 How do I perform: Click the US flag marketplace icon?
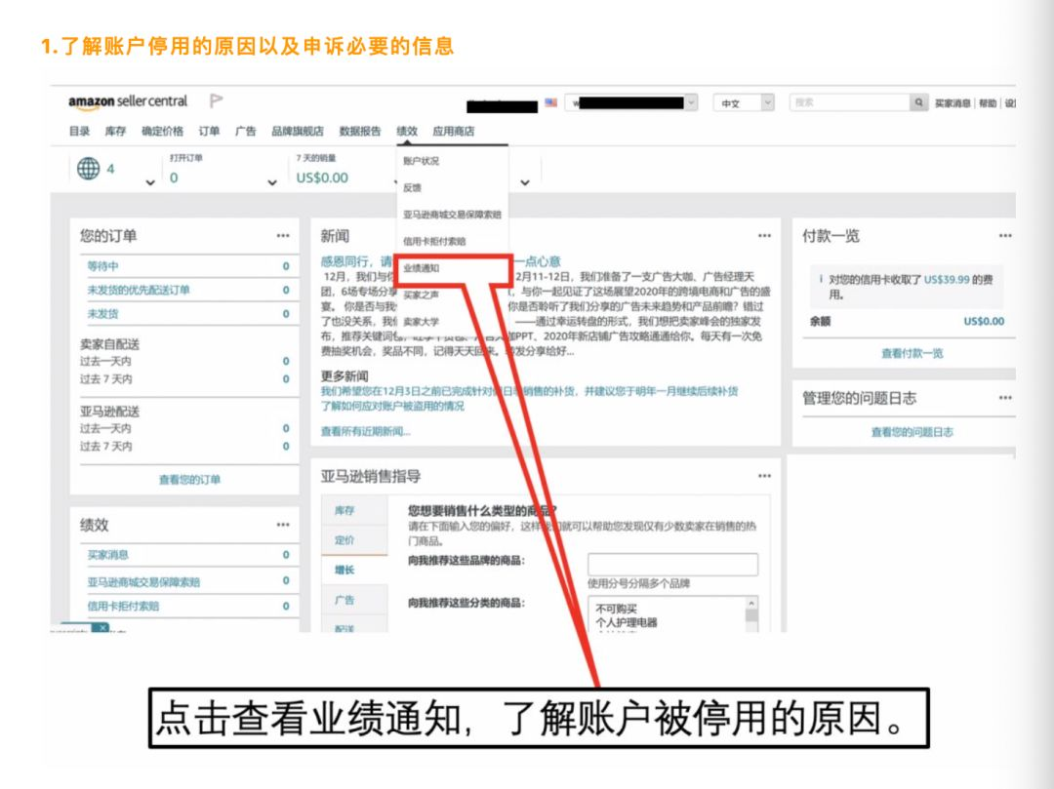[x=551, y=102]
